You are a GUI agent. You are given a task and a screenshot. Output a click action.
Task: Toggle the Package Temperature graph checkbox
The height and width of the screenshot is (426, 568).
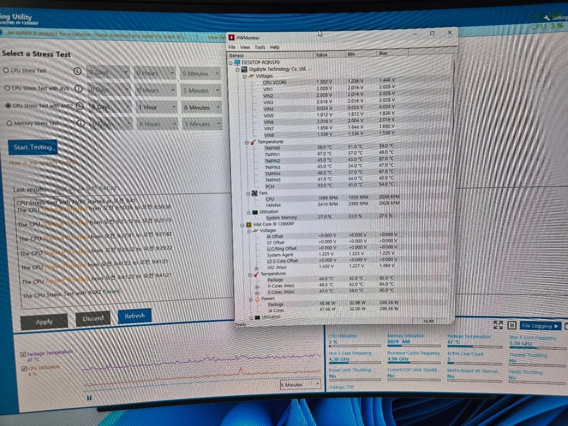(x=23, y=354)
